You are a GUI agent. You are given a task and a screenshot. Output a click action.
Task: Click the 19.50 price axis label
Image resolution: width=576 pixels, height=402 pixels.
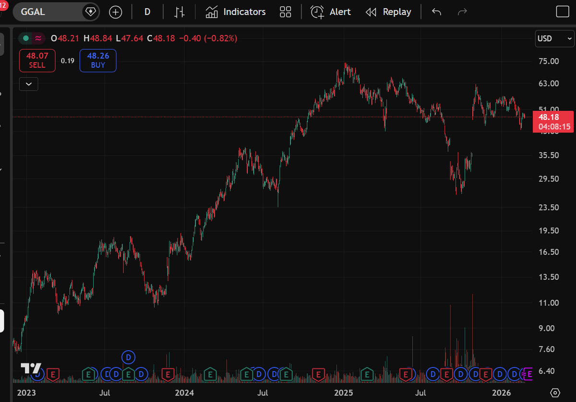[549, 231]
